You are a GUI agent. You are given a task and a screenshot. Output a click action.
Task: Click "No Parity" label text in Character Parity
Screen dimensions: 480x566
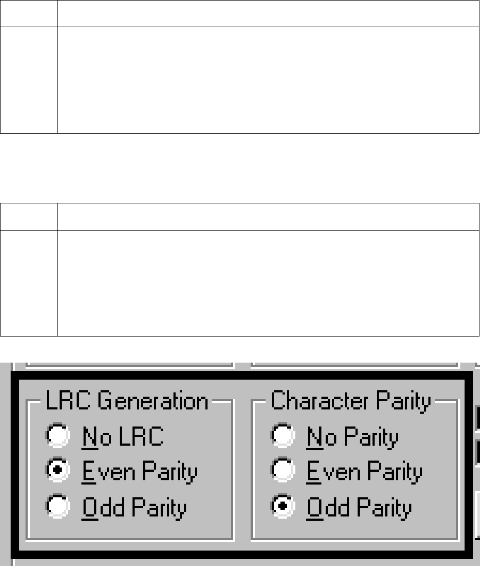tap(352, 437)
